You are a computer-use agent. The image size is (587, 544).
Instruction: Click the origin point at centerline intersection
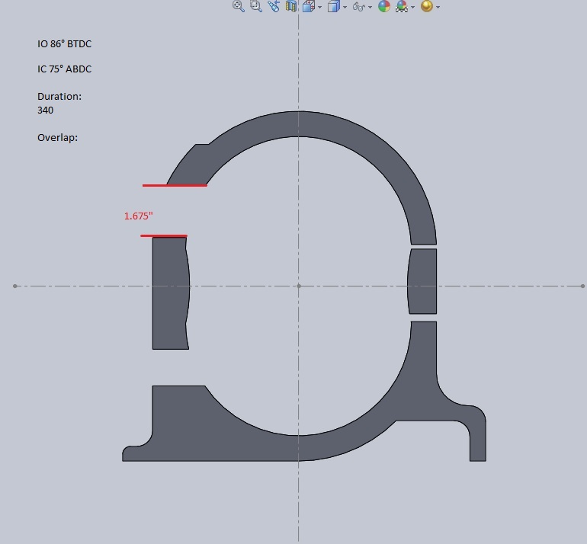(x=298, y=286)
